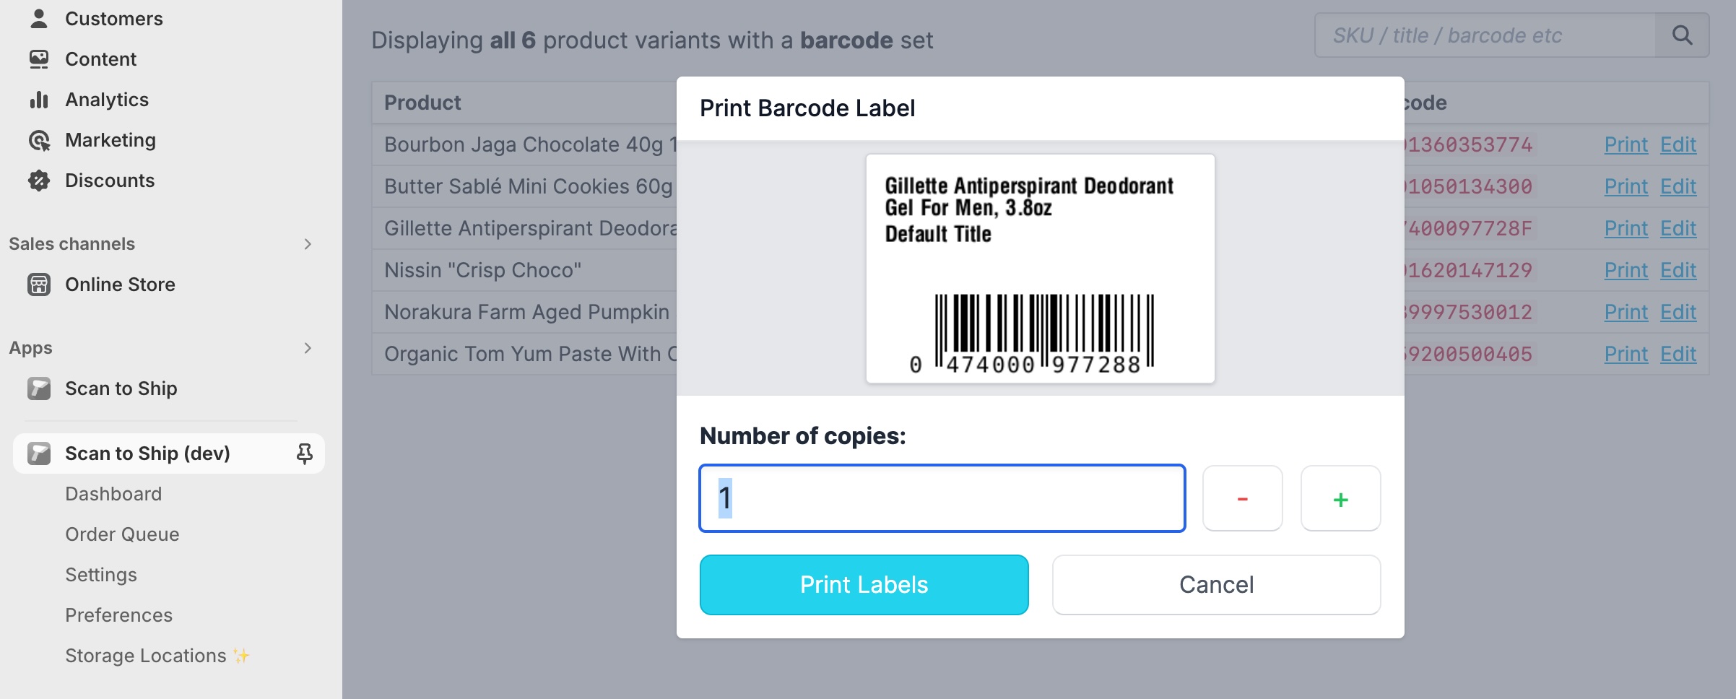The image size is (1736, 699).
Task: Click the Analytics bar chart icon
Action: pyautogui.click(x=39, y=100)
